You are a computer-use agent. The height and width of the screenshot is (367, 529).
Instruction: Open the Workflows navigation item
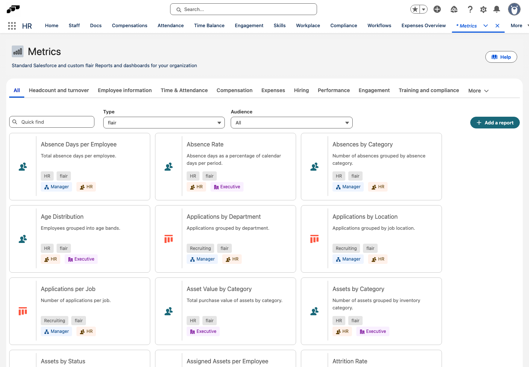pyautogui.click(x=379, y=26)
